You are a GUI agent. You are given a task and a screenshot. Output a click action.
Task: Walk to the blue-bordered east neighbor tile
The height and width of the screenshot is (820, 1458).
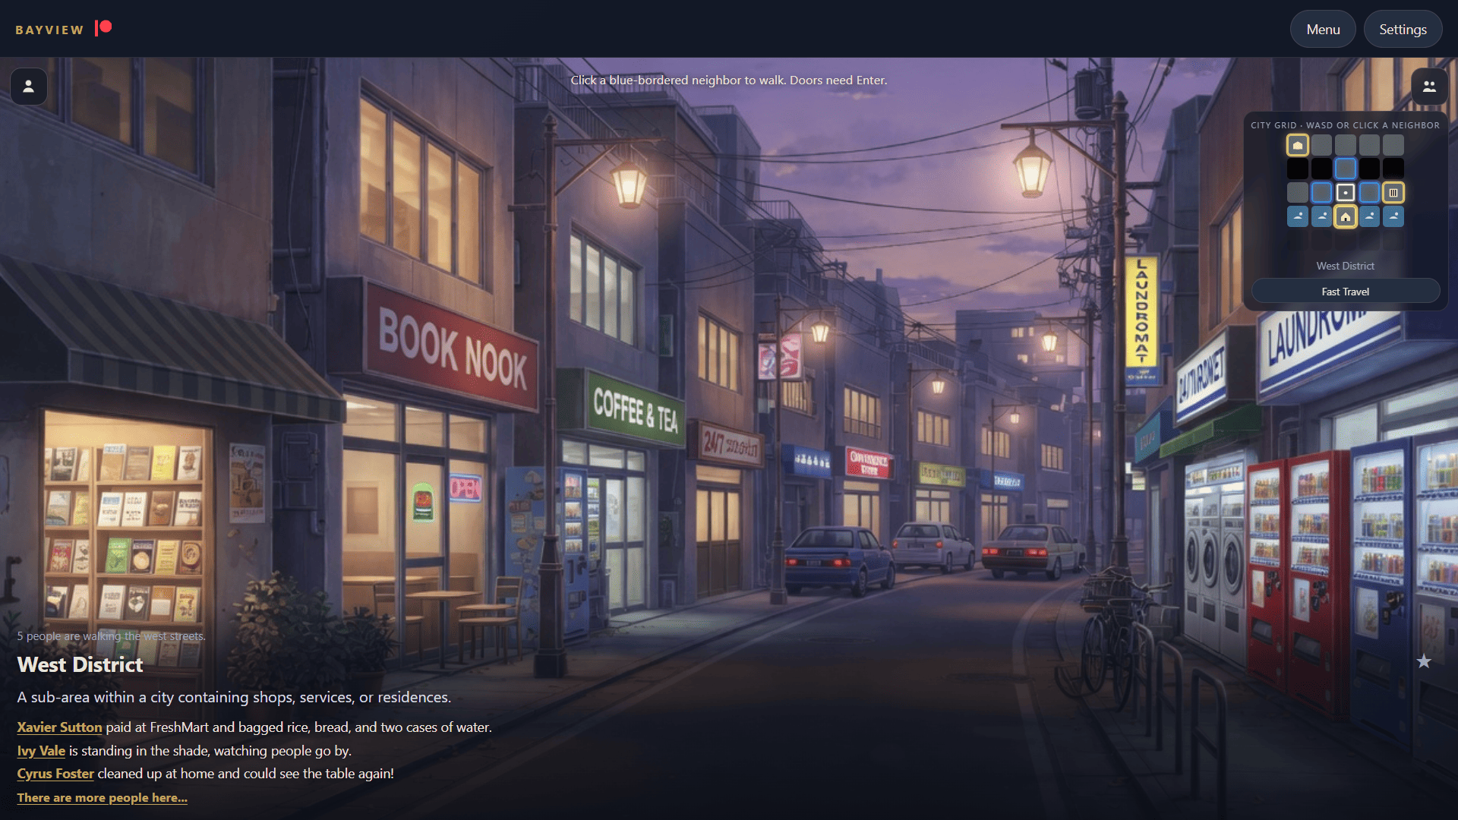click(1369, 193)
